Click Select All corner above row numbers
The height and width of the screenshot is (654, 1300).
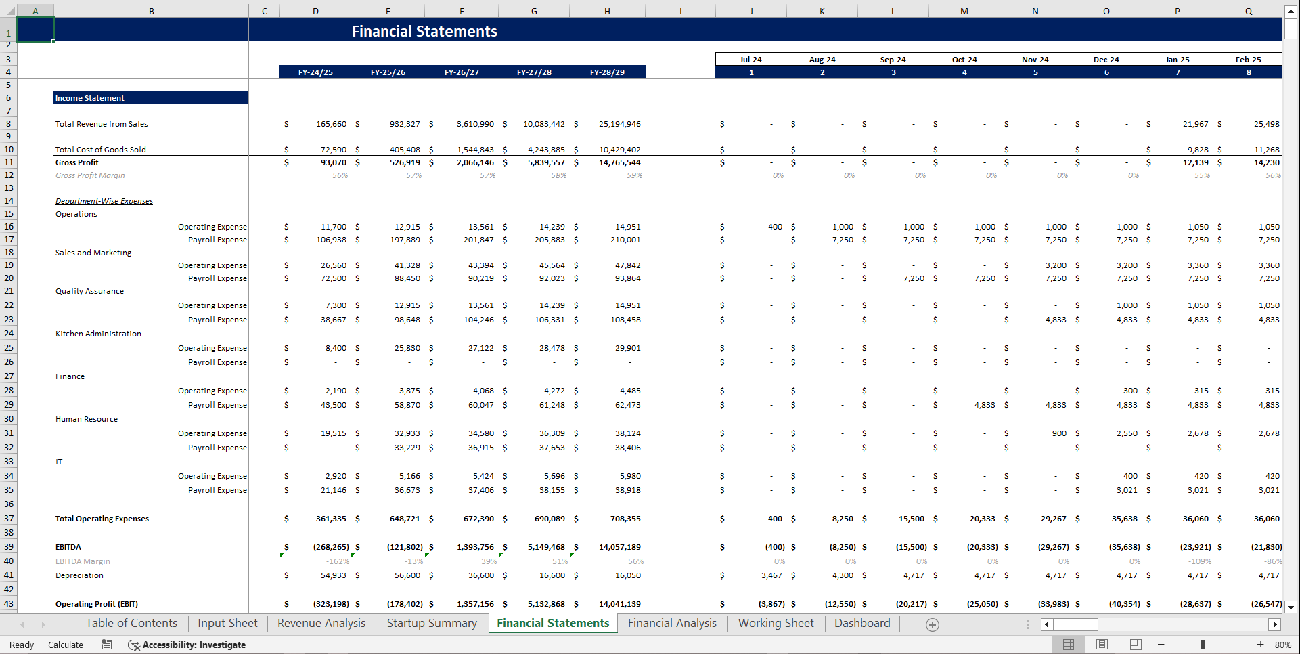coord(9,10)
